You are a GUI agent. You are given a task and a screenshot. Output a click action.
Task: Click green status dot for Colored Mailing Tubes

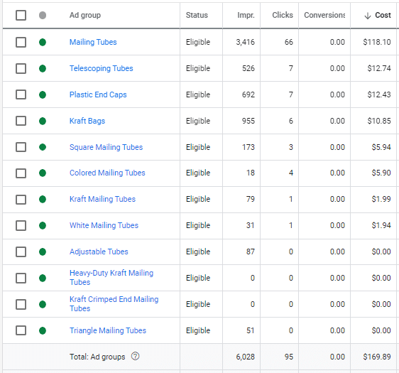coord(43,173)
